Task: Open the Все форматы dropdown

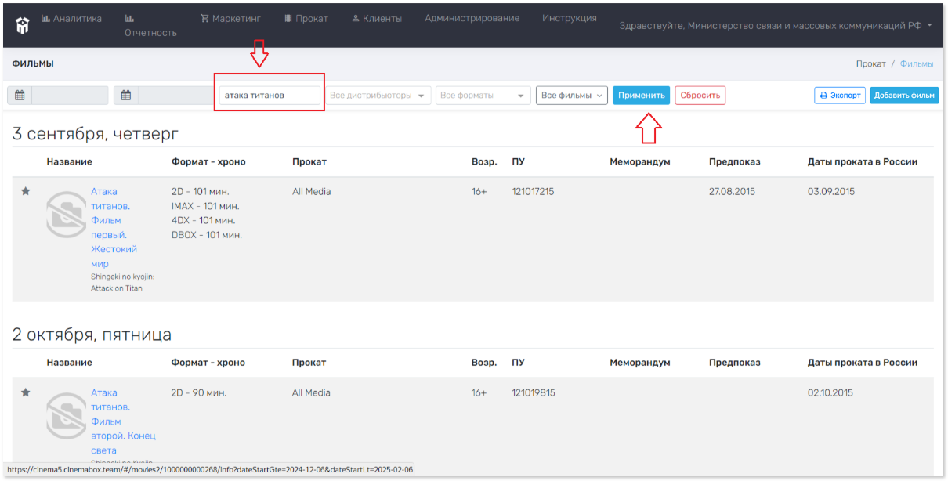Action: coord(483,96)
